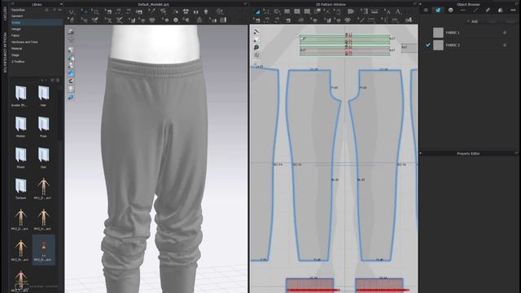Toggle bottom blue icon in 3D vertical toolbar
The height and width of the screenshot is (293, 521).
(71, 97)
